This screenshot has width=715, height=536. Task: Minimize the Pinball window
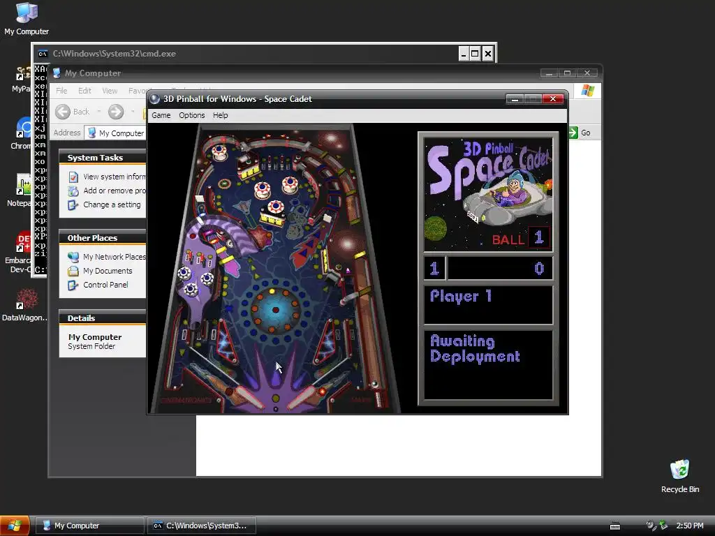[515, 99]
